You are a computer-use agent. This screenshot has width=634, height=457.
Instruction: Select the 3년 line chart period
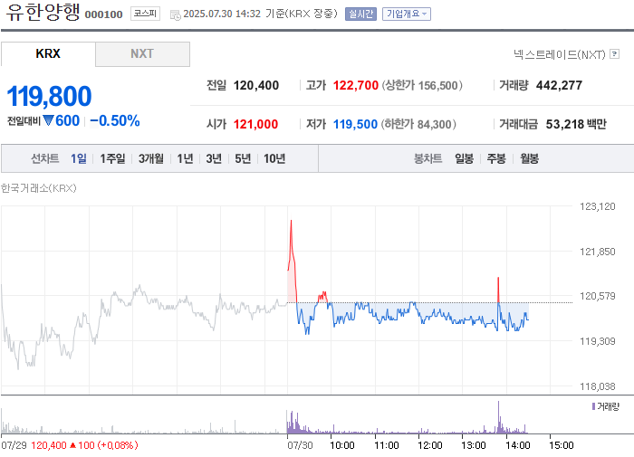214,158
